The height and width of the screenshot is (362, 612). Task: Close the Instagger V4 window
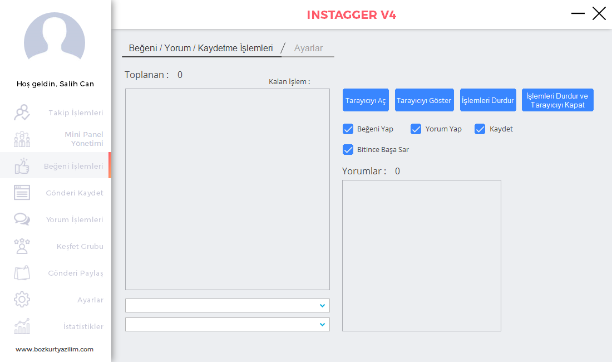599,13
